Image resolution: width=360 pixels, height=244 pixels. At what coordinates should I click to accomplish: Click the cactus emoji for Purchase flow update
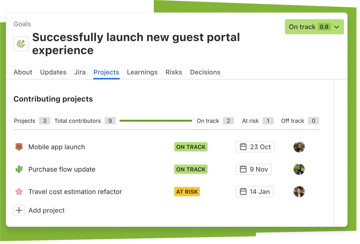pos(19,169)
